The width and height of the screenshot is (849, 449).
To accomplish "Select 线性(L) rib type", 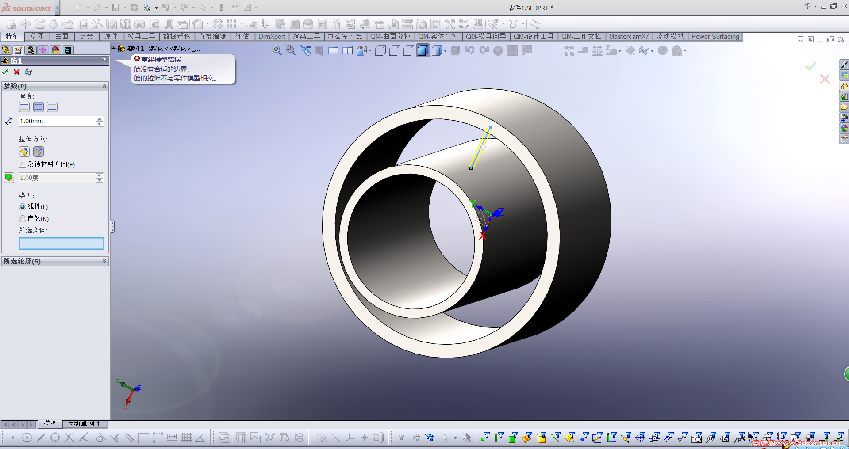I will click(x=23, y=207).
